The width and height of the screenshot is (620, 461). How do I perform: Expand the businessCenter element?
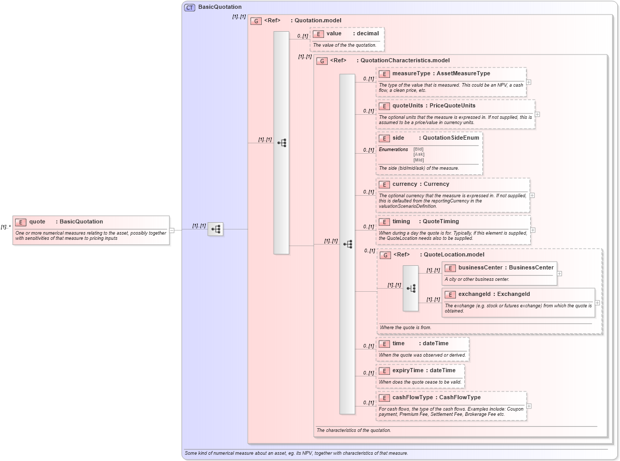pyautogui.click(x=559, y=274)
